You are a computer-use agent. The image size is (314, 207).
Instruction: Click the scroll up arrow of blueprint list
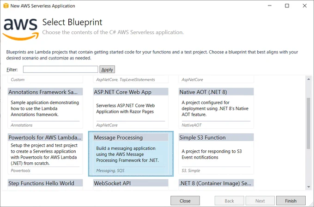pos(308,79)
